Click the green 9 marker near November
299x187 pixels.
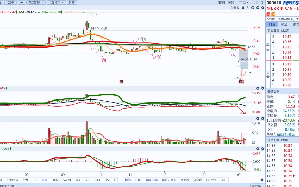pyautogui.click(x=144, y=39)
